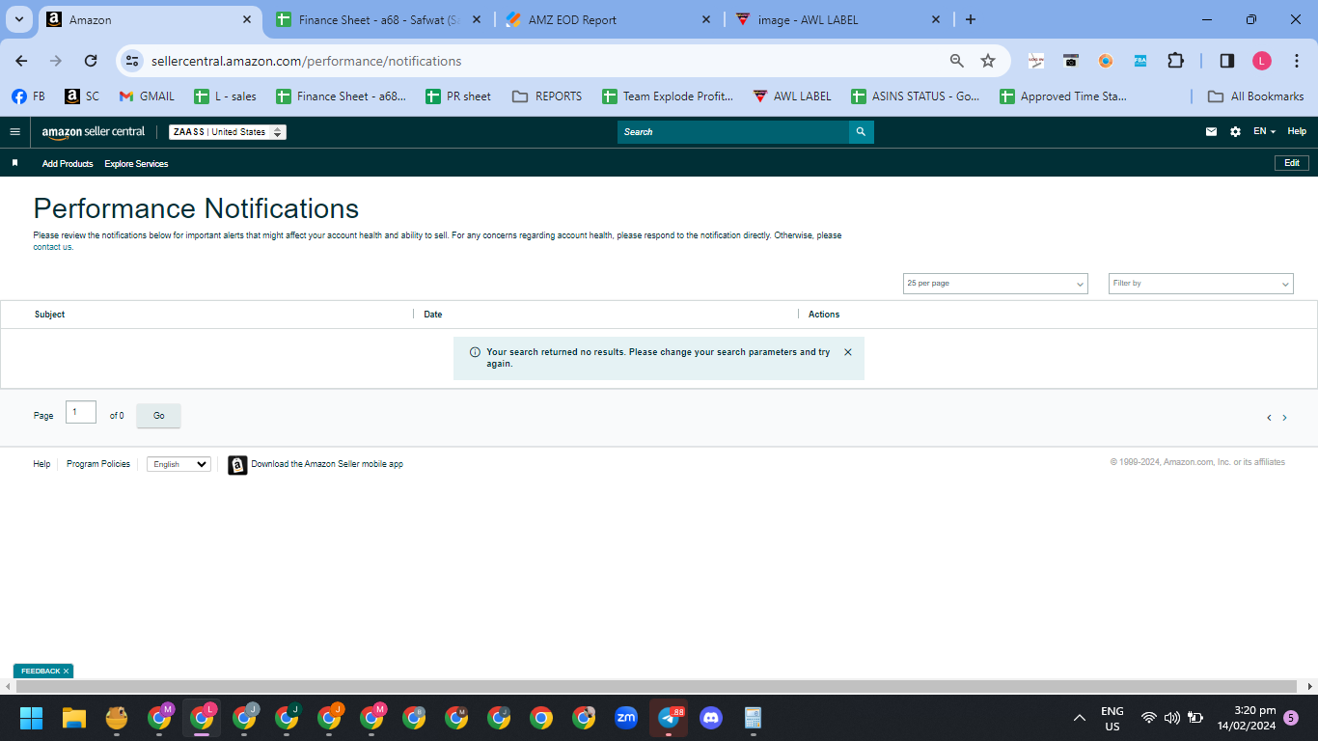Click the Help link in the top header
Screen dimensions: 1318x741
[1297, 132]
